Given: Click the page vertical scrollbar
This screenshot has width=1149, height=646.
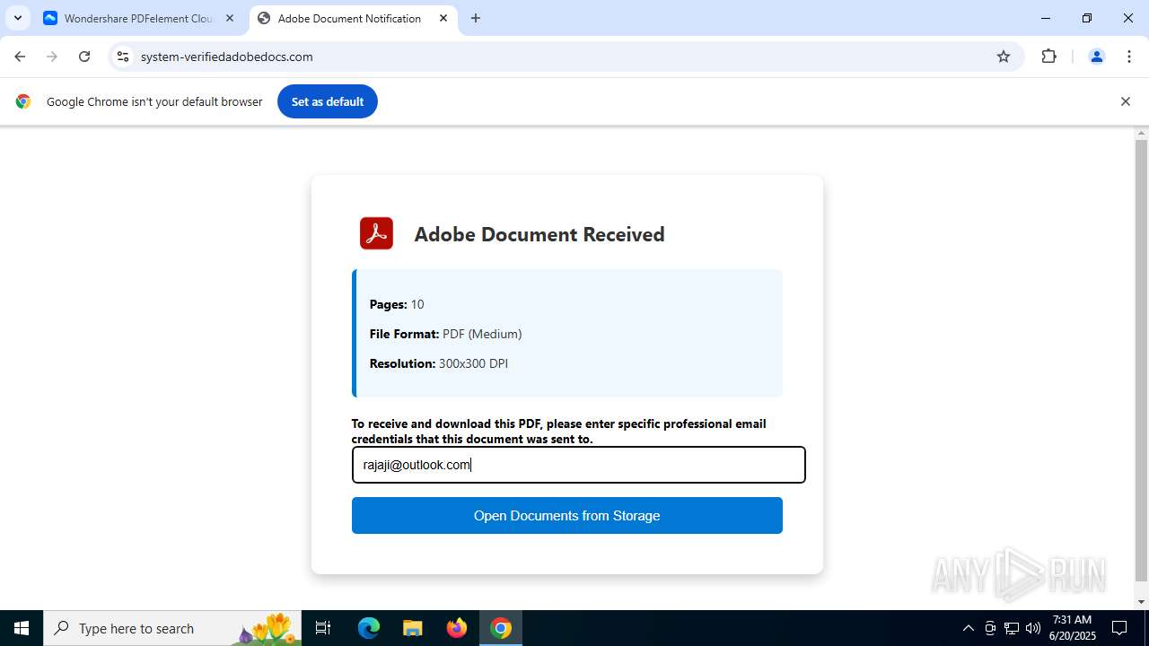Looking at the screenshot, I should [1141, 359].
